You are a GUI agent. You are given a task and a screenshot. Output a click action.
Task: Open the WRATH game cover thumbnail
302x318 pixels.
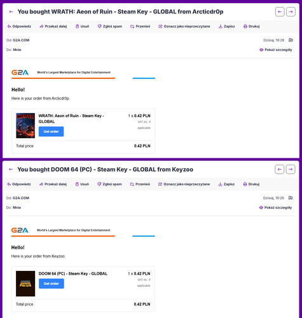[x=25, y=125]
